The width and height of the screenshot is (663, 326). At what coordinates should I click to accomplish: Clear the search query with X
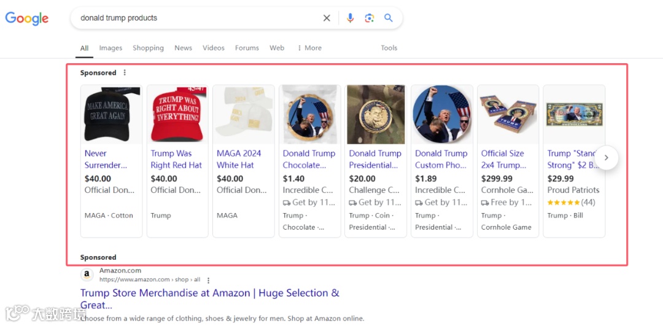click(327, 18)
